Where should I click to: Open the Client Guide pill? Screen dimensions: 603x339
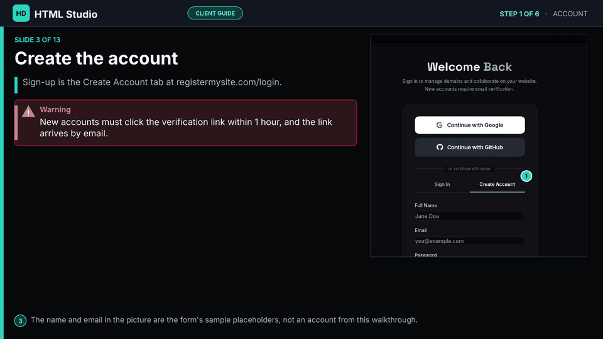(x=215, y=13)
